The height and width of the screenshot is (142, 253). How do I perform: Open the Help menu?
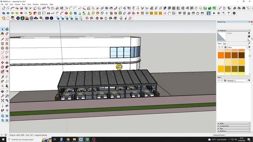(51, 4)
